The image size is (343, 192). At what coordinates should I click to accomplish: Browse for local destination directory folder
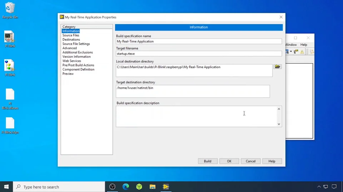tap(277, 66)
